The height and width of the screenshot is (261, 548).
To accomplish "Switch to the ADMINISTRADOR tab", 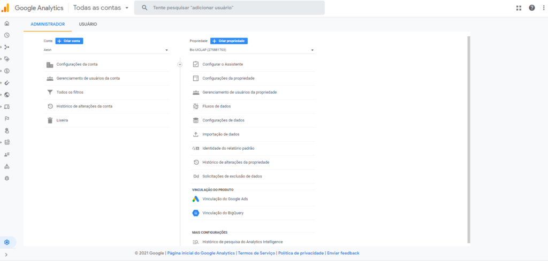I will coord(48,25).
